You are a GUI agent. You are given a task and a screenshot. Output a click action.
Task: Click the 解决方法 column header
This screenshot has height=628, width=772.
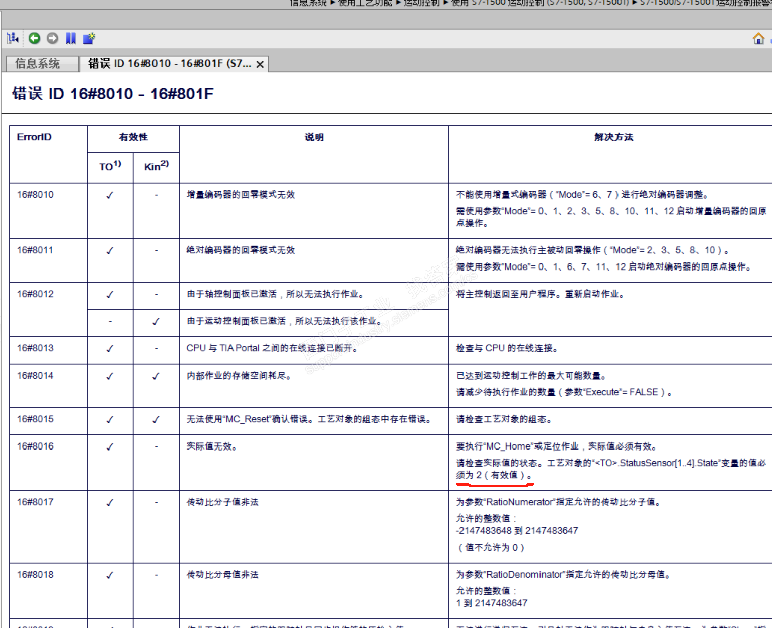[x=613, y=137]
